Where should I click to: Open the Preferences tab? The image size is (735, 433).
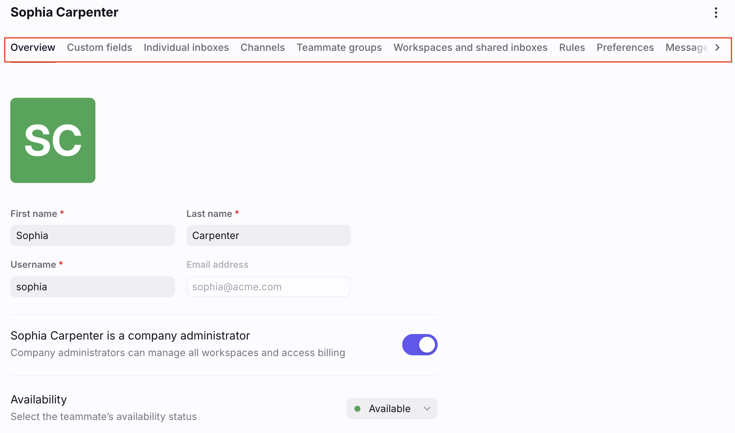pos(625,48)
